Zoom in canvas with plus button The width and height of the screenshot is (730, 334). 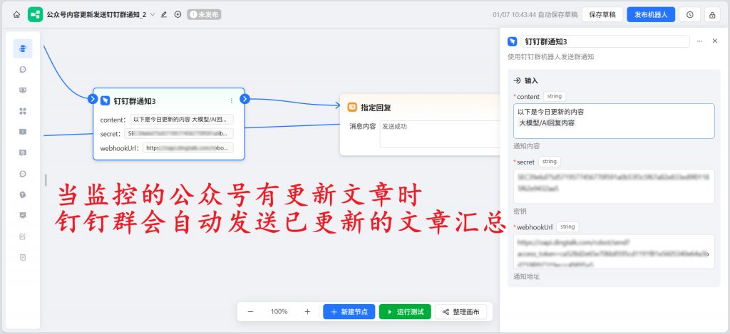click(307, 312)
